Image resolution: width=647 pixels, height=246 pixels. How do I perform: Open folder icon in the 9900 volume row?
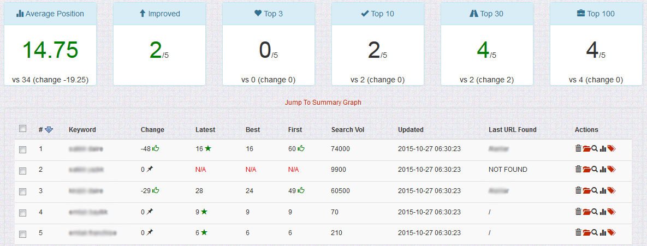point(586,169)
